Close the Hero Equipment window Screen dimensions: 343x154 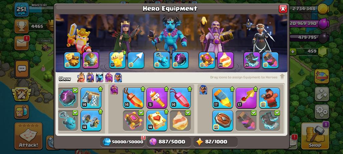click(x=283, y=9)
